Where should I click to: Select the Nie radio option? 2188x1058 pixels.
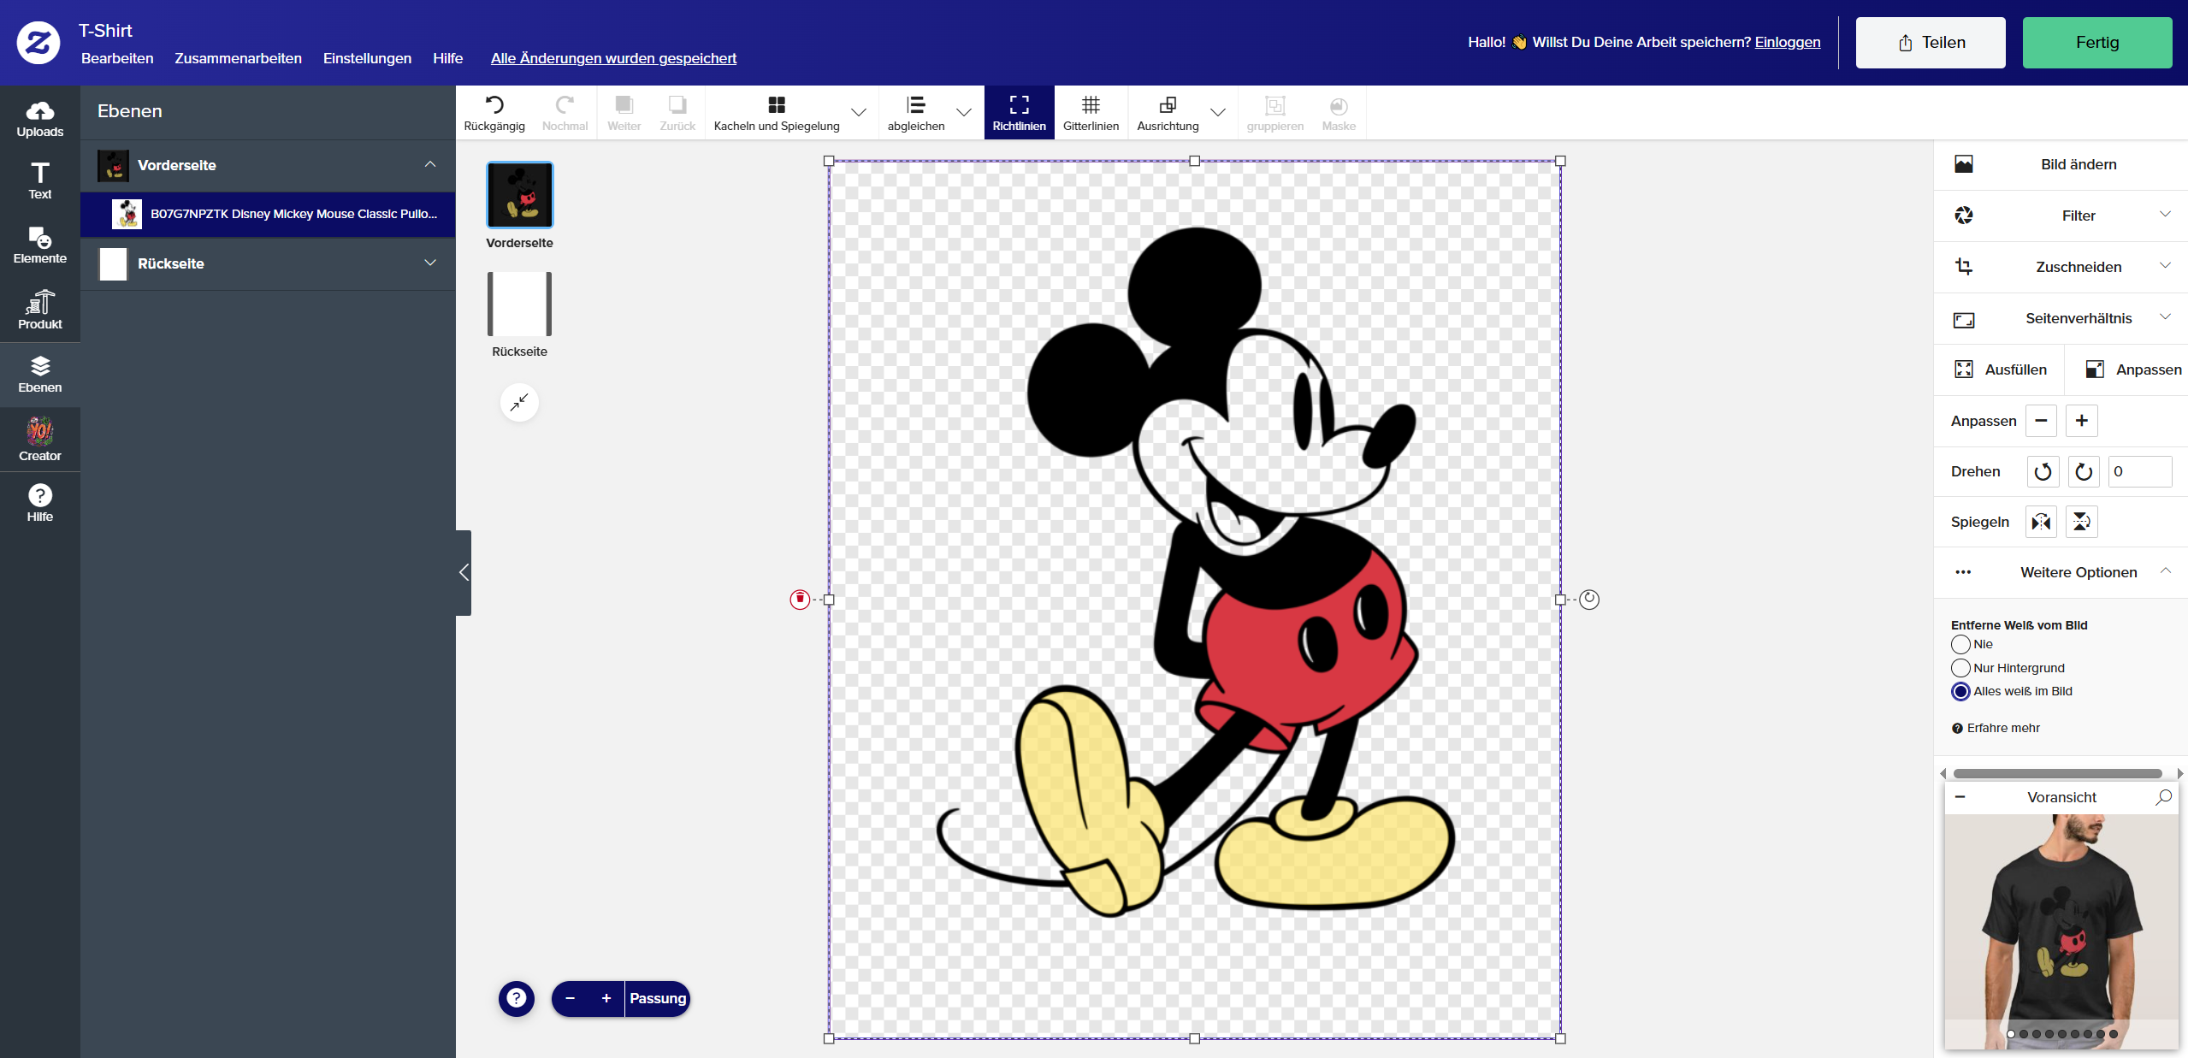click(1960, 644)
